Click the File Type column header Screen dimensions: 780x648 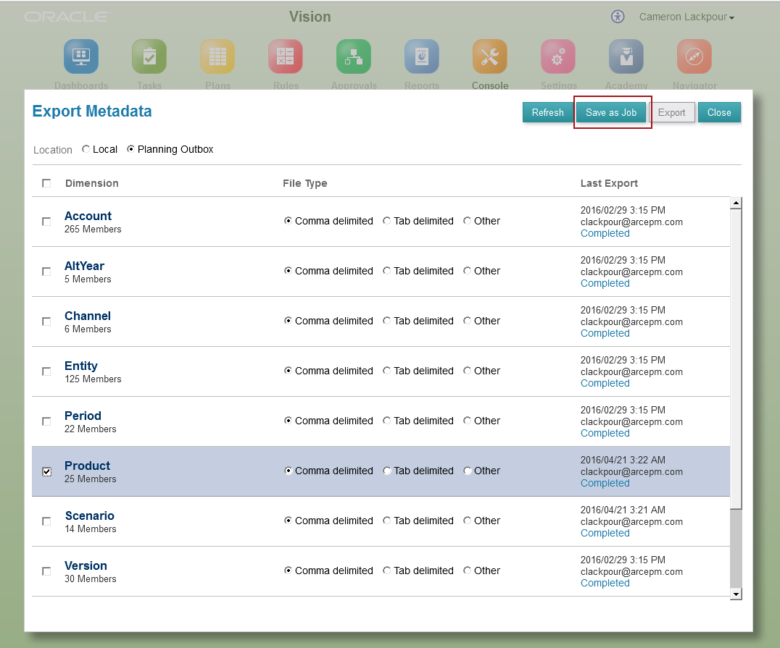click(305, 183)
